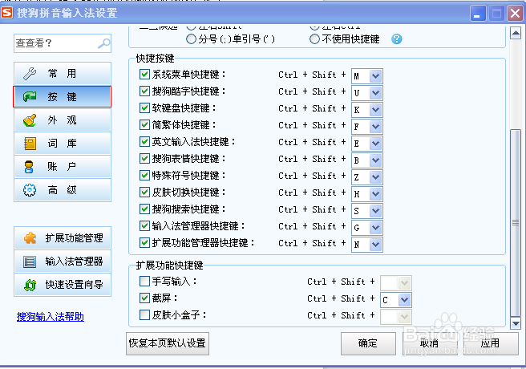Click the vertical scrollbar thumb
526x369 pixels.
pyautogui.click(x=516, y=223)
